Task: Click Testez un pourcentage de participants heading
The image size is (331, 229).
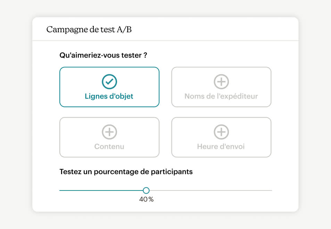Action: pos(126,172)
